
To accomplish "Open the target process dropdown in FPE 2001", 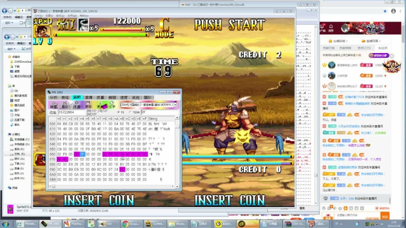I will coord(175,104).
